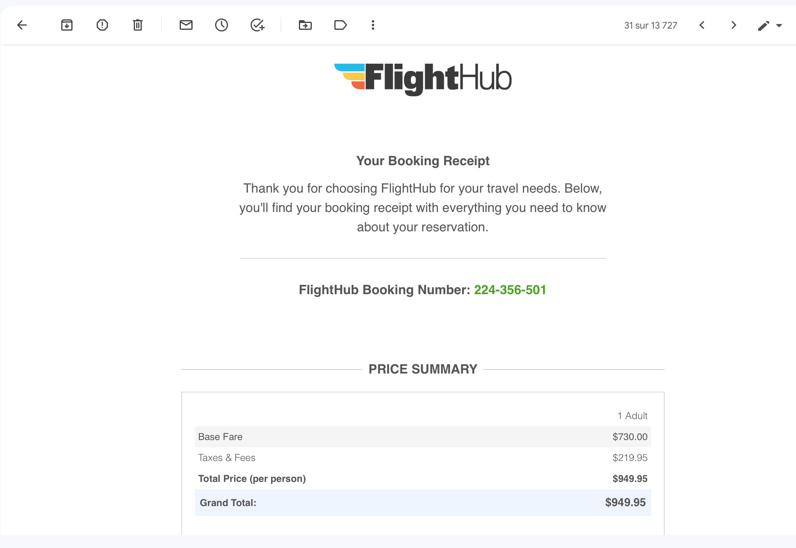
Task: Click the FlightHub logo image
Action: tap(423, 79)
